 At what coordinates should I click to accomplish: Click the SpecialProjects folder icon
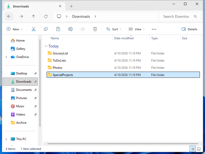(x=50, y=75)
